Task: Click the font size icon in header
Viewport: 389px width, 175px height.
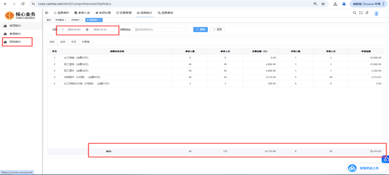Action: 367,13
